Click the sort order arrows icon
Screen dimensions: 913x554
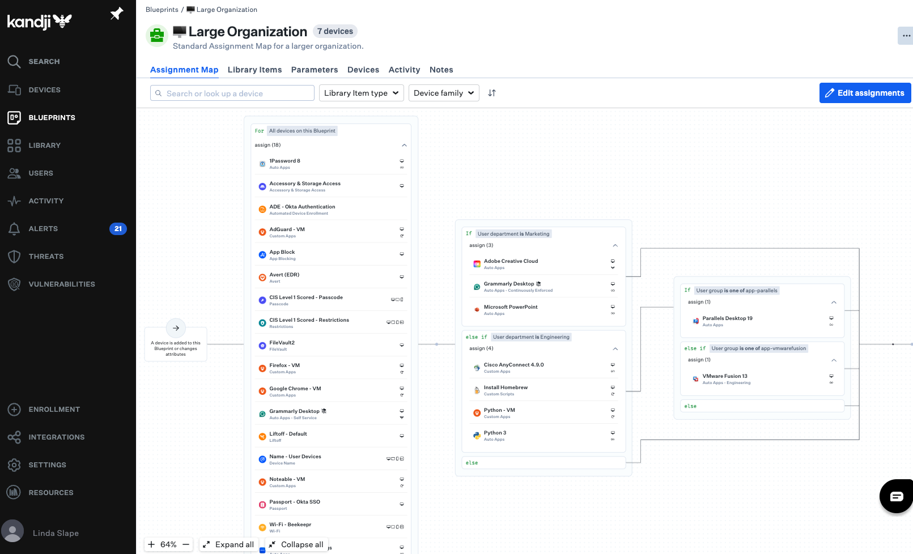click(x=492, y=93)
